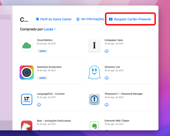170x136 pixels.
Task: Open Perfil do Game Center link
Action: (54, 19)
